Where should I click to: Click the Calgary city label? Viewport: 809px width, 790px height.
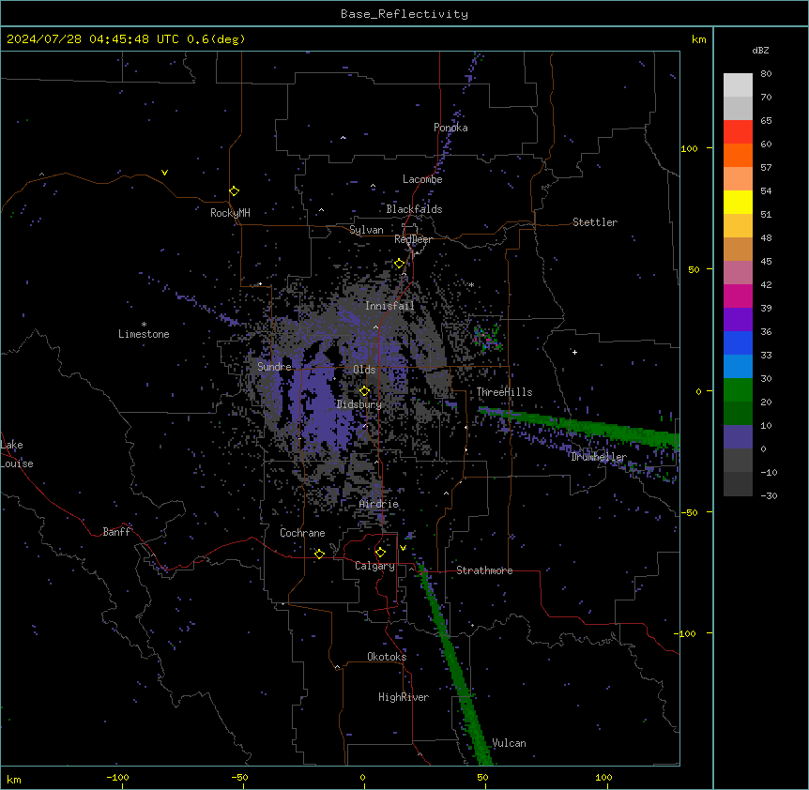tap(375, 566)
